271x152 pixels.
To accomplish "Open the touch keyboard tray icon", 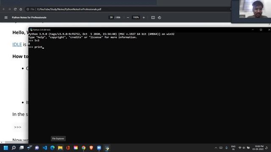I will [x=221, y=148].
